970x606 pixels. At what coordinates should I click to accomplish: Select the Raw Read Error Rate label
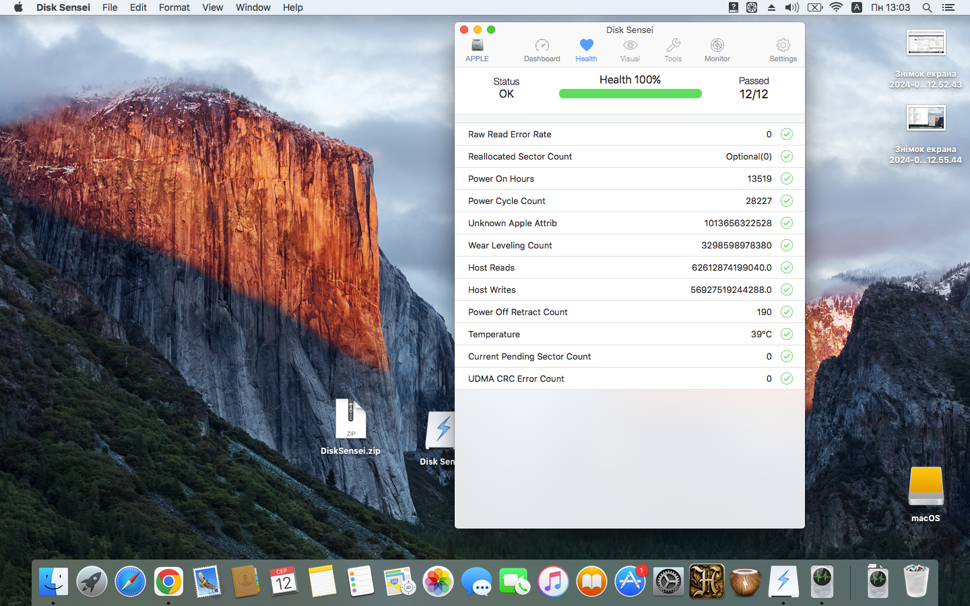point(510,134)
